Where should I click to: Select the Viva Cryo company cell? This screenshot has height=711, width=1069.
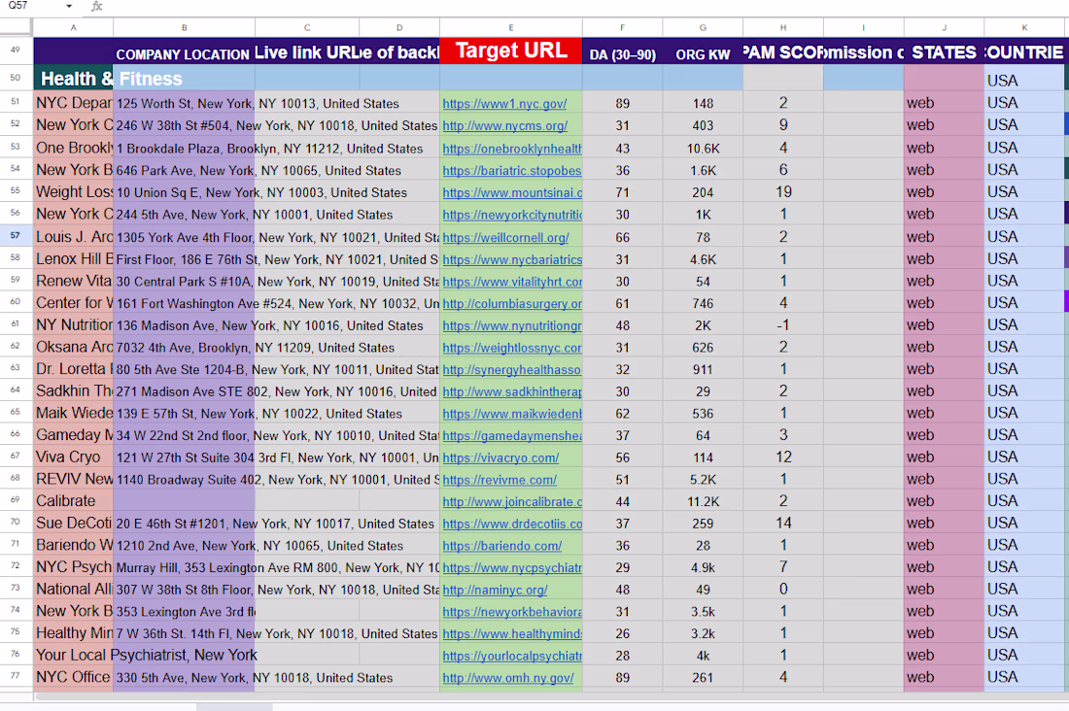[74, 457]
